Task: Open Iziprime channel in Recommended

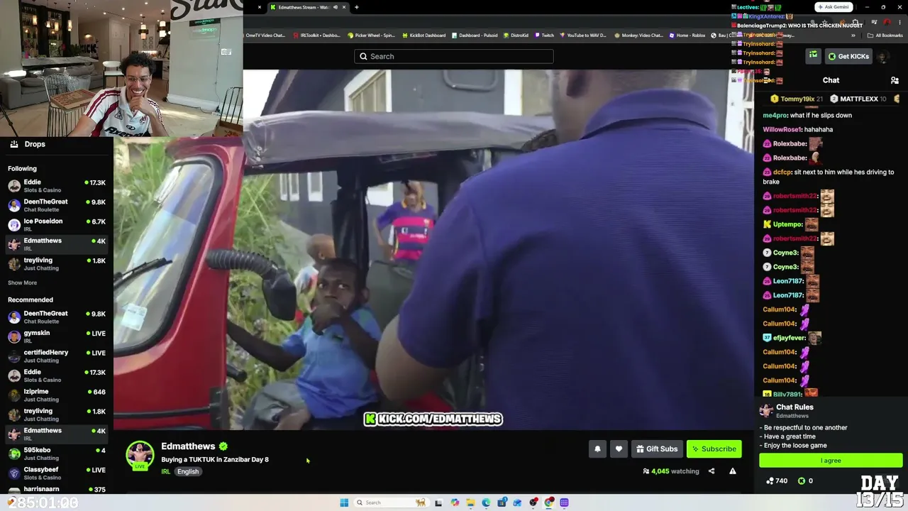Action: pos(57,395)
